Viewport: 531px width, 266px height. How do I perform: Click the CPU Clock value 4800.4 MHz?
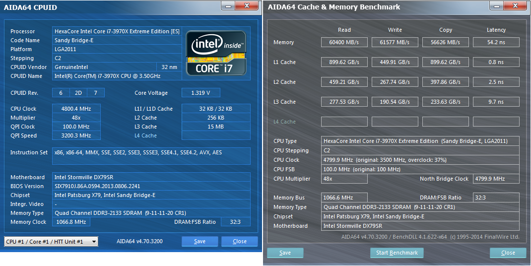(76, 109)
